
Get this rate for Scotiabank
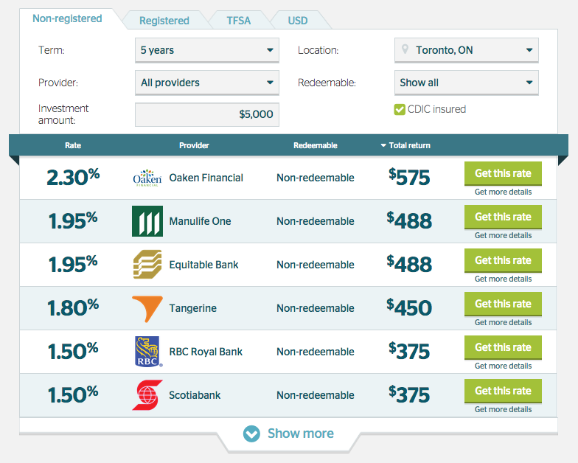point(503,391)
